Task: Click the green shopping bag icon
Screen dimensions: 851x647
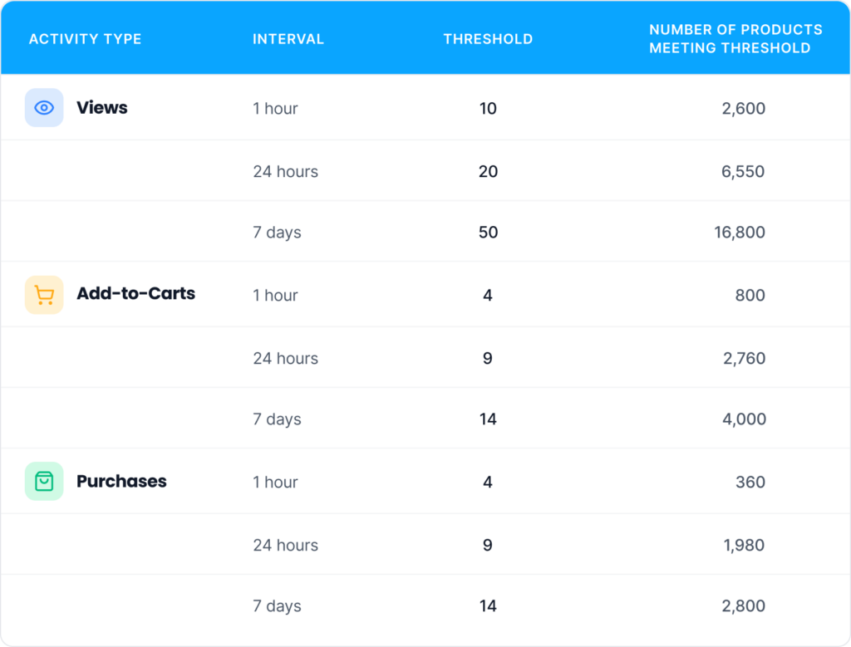Action: point(44,482)
